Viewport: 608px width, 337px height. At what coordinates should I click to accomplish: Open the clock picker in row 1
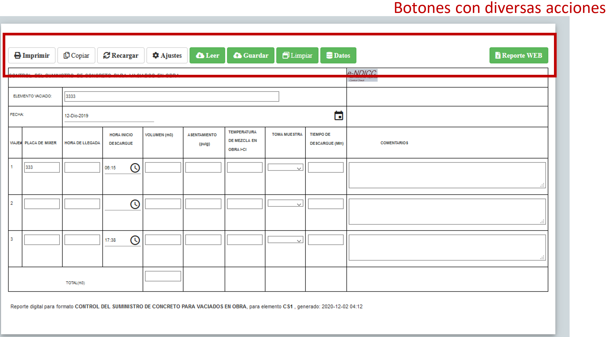point(135,168)
